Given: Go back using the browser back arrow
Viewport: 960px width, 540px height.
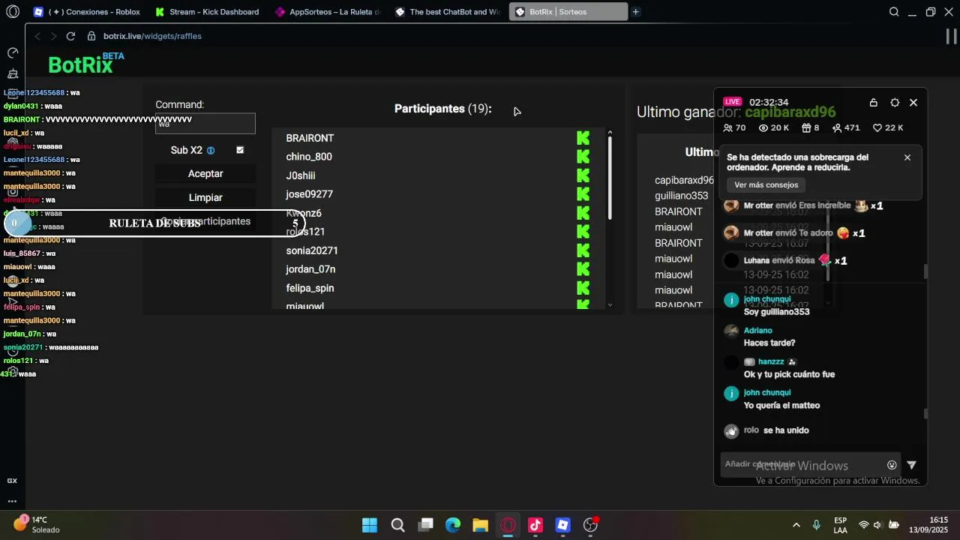Looking at the screenshot, I should click(x=37, y=36).
